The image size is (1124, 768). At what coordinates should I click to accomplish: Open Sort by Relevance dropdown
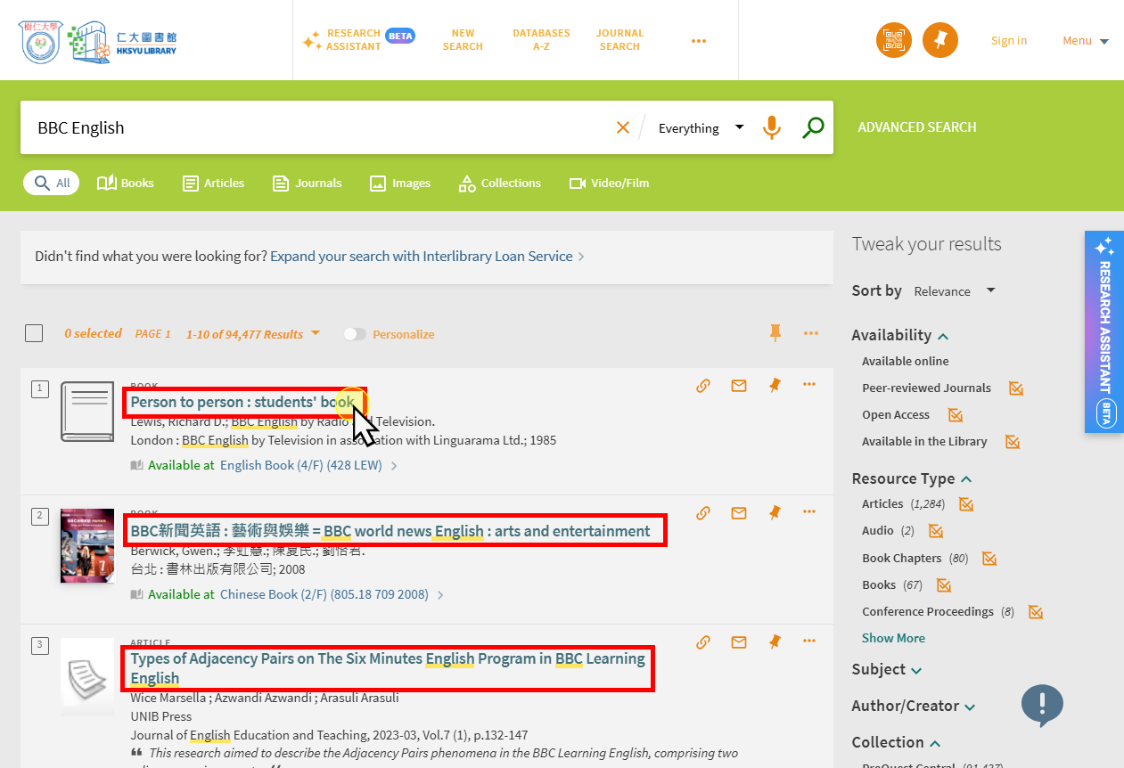(x=954, y=291)
